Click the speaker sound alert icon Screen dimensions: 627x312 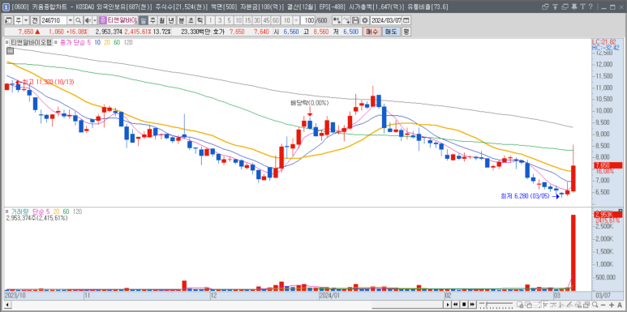tap(88, 20)
